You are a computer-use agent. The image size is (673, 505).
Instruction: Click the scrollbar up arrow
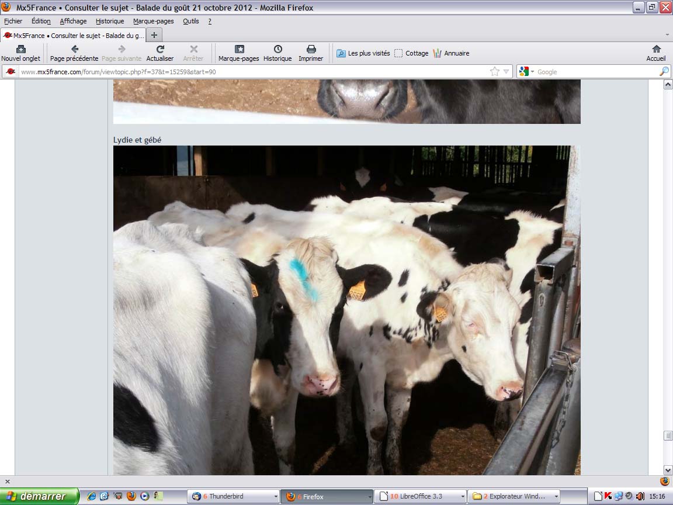[x=668, y=85]
